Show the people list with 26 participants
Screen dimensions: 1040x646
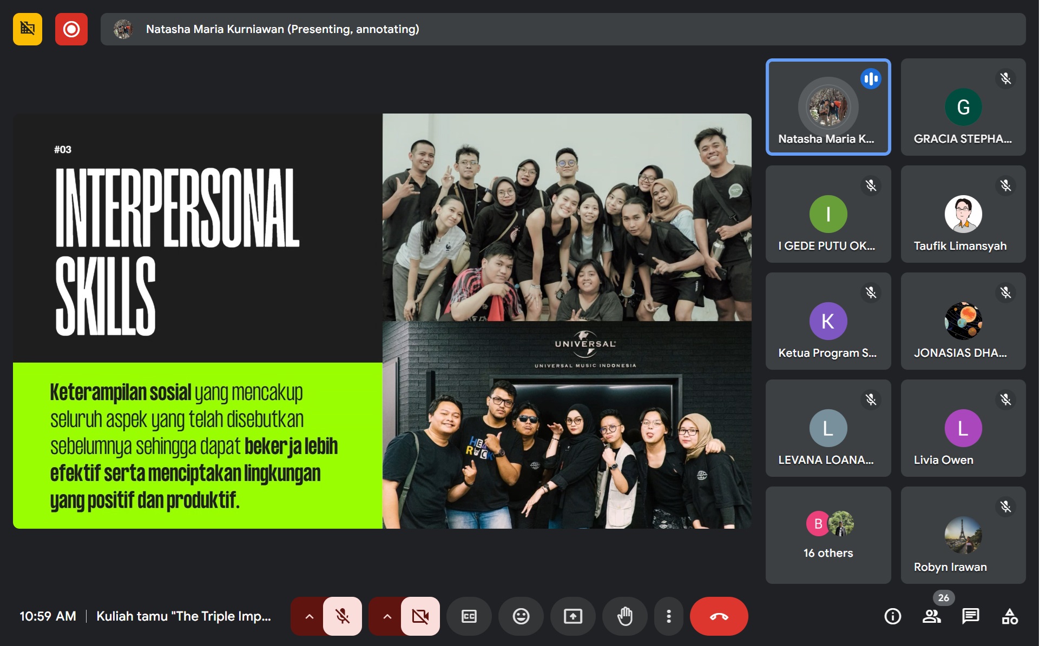pyautogui.click(x=931, y=616)
